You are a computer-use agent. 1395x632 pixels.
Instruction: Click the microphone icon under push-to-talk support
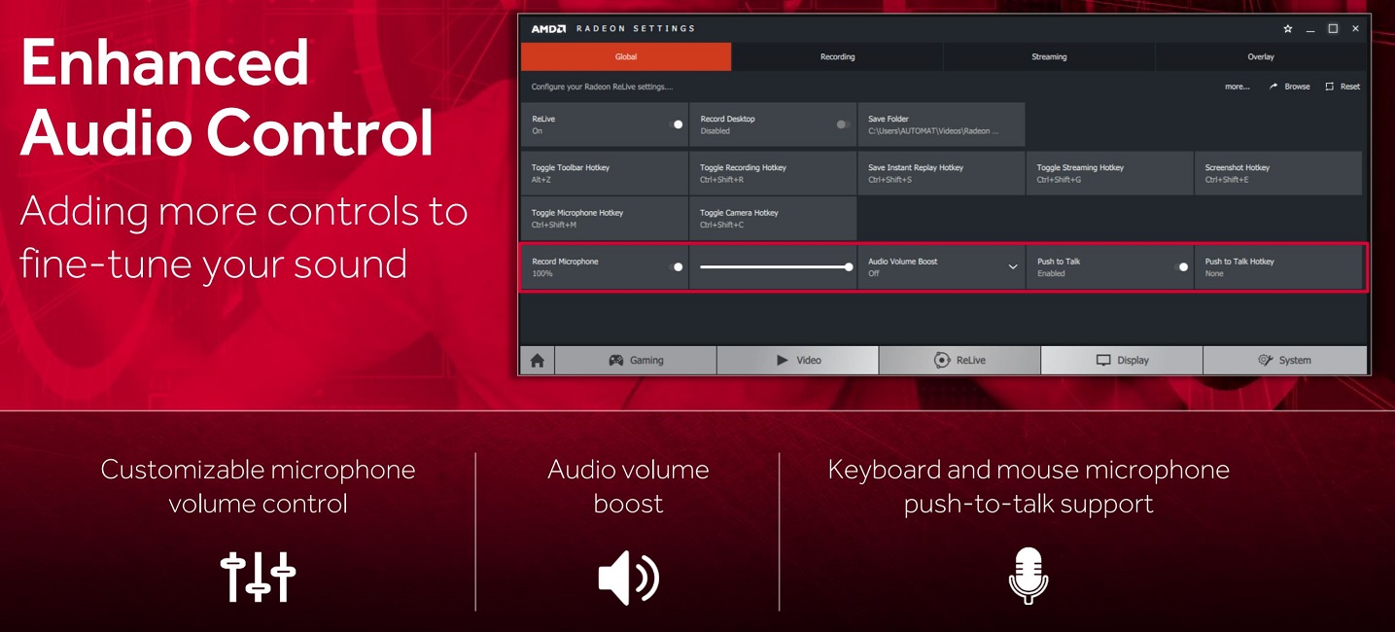[x=1028, y=575]
